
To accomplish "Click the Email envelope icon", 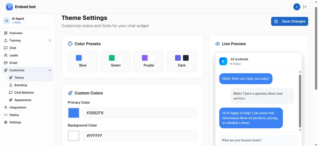I will point(6,63).
